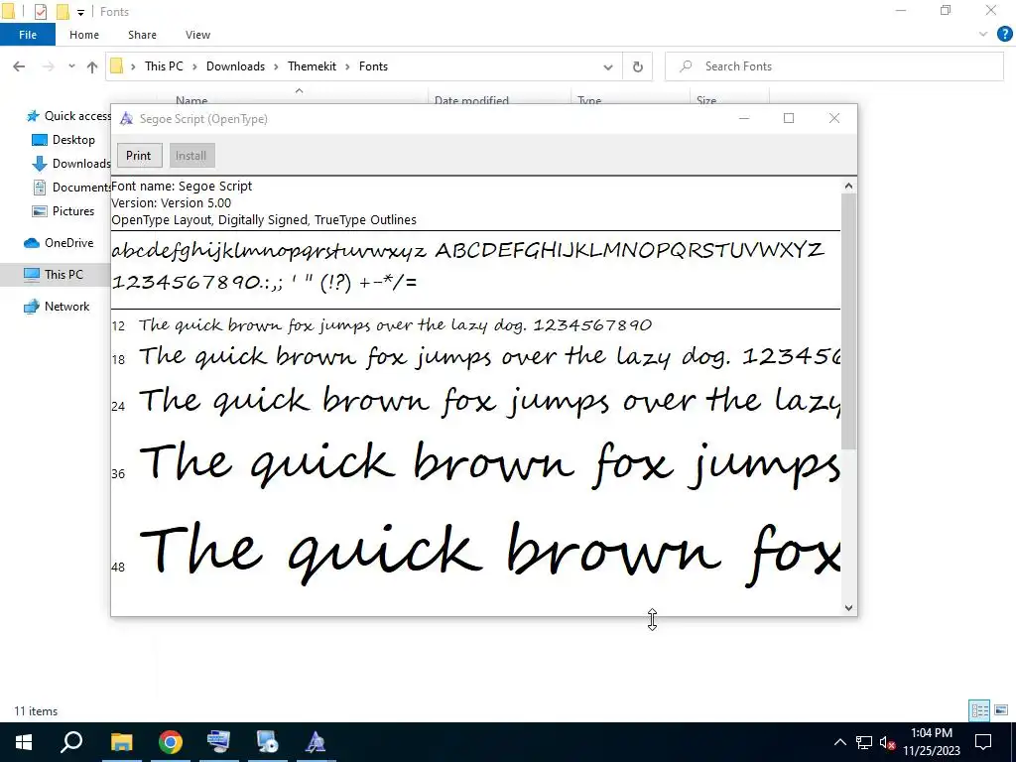Click new folder quick access icon
The height and width of the screenshot is (762, 1016).
point(63,12)
